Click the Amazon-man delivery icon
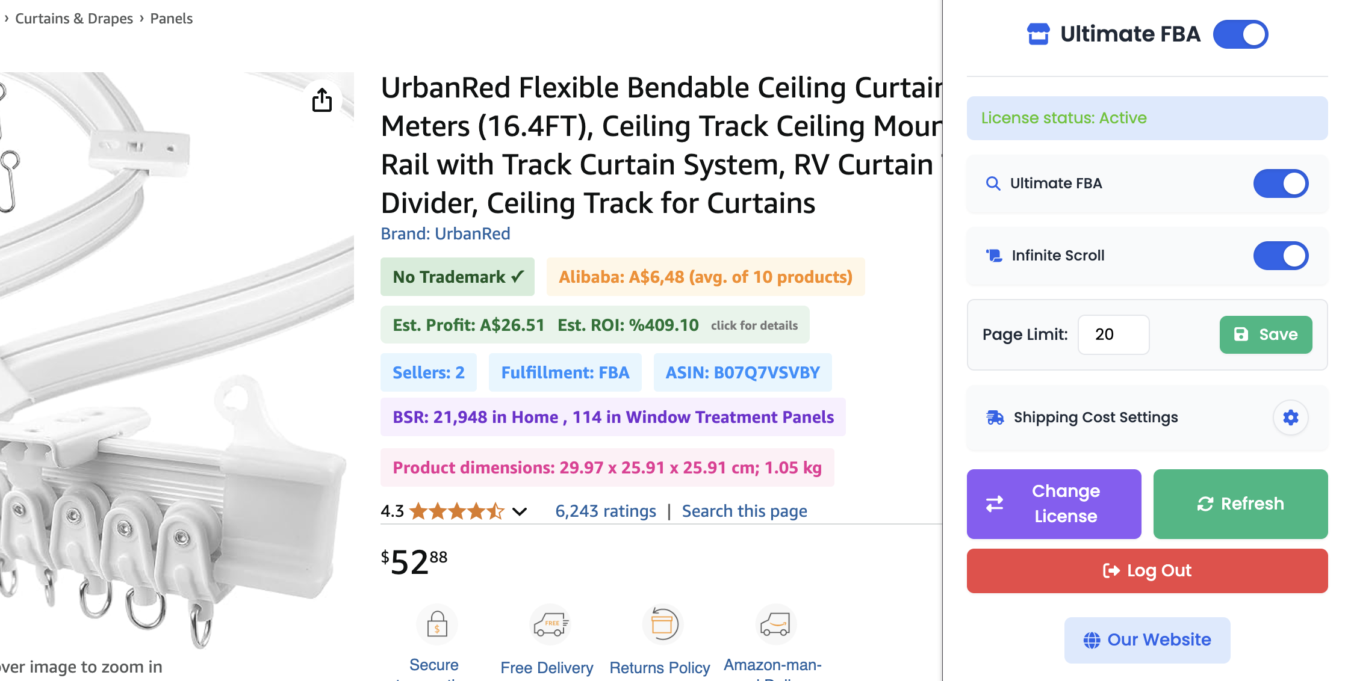1345x681 pixels. coord(775,624)
